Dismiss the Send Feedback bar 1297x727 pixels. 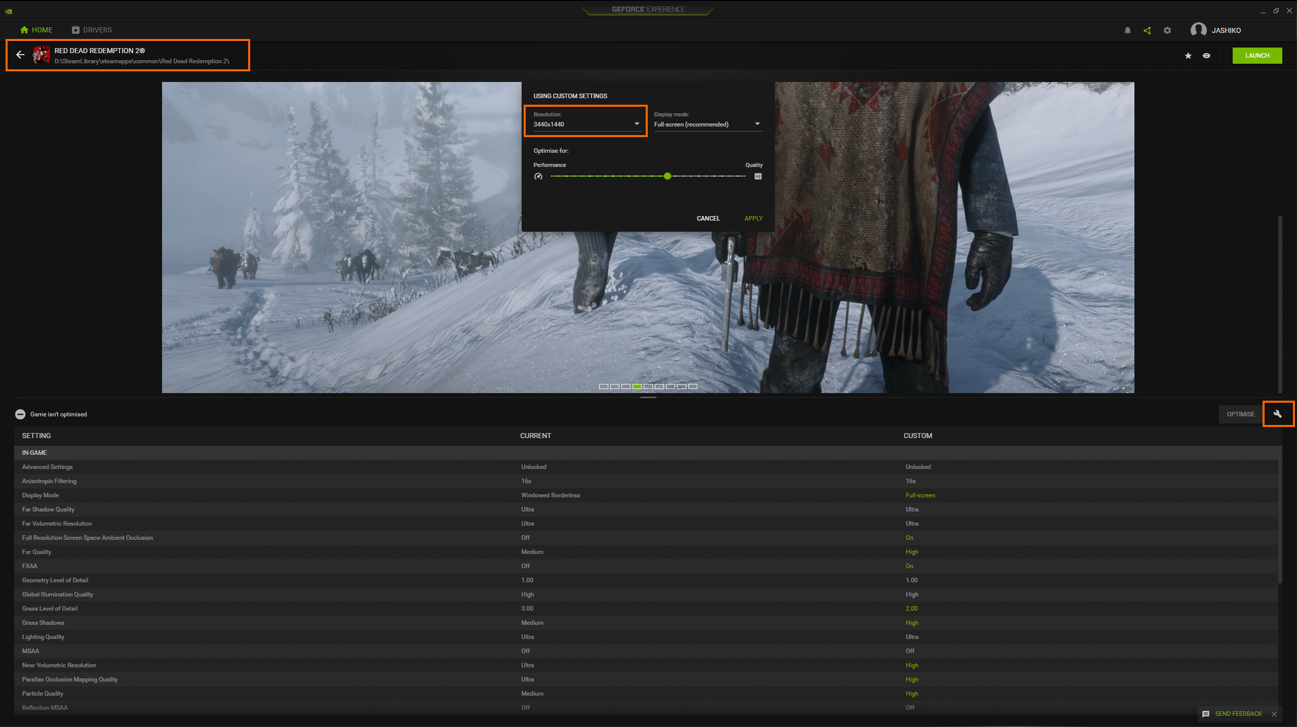1274,714
